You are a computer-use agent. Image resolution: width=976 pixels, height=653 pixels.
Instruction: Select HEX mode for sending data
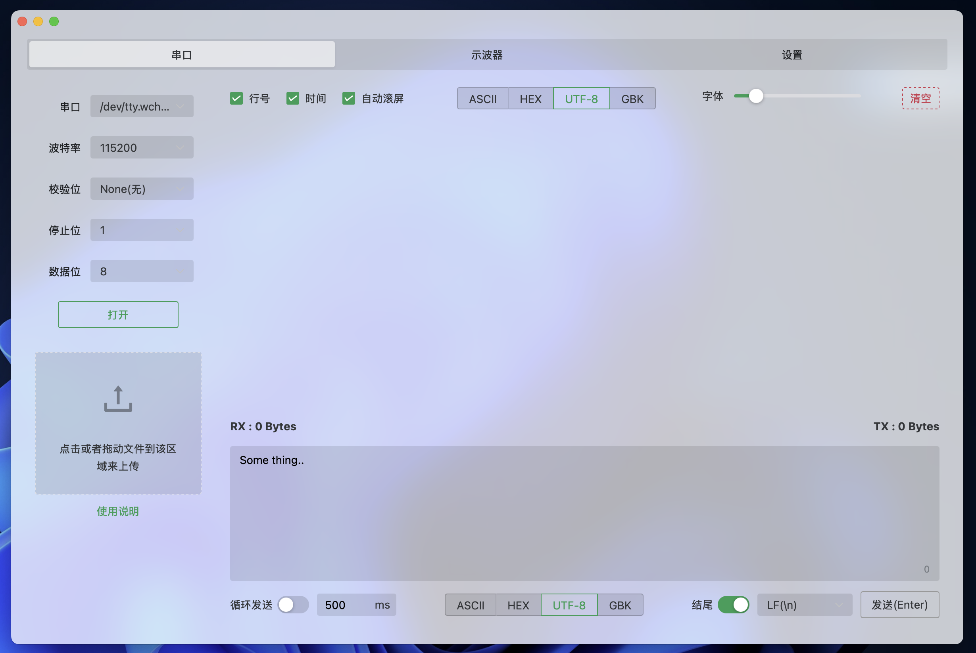click(x=518, y=605)
